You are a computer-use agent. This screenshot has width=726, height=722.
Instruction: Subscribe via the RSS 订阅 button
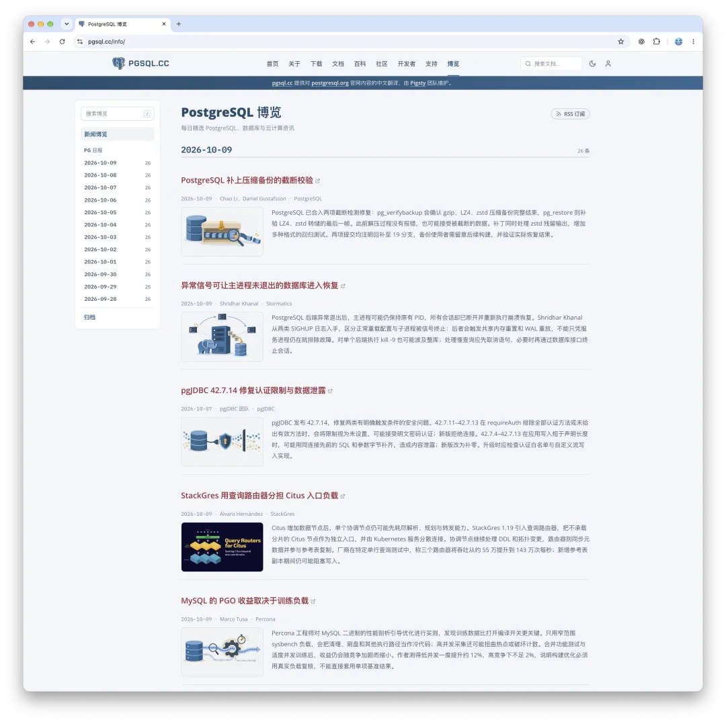[x=570, y=114]
